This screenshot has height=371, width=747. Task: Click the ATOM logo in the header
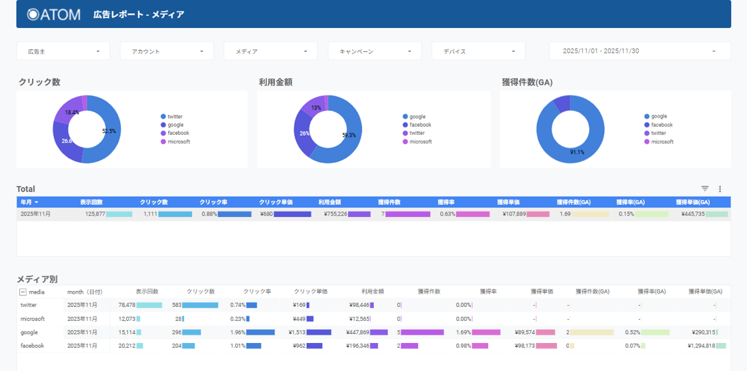coord(53,14)
